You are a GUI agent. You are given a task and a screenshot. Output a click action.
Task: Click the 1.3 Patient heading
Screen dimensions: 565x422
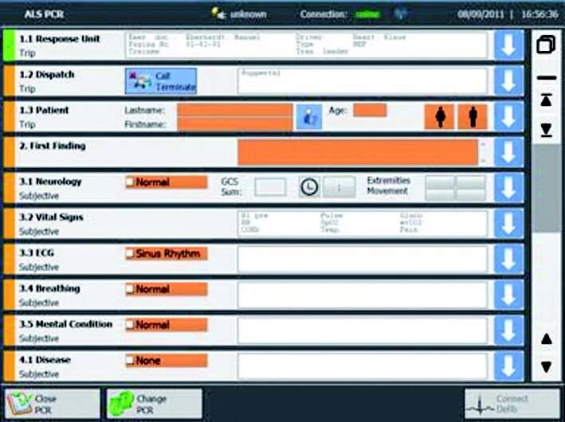coord(44,110)
